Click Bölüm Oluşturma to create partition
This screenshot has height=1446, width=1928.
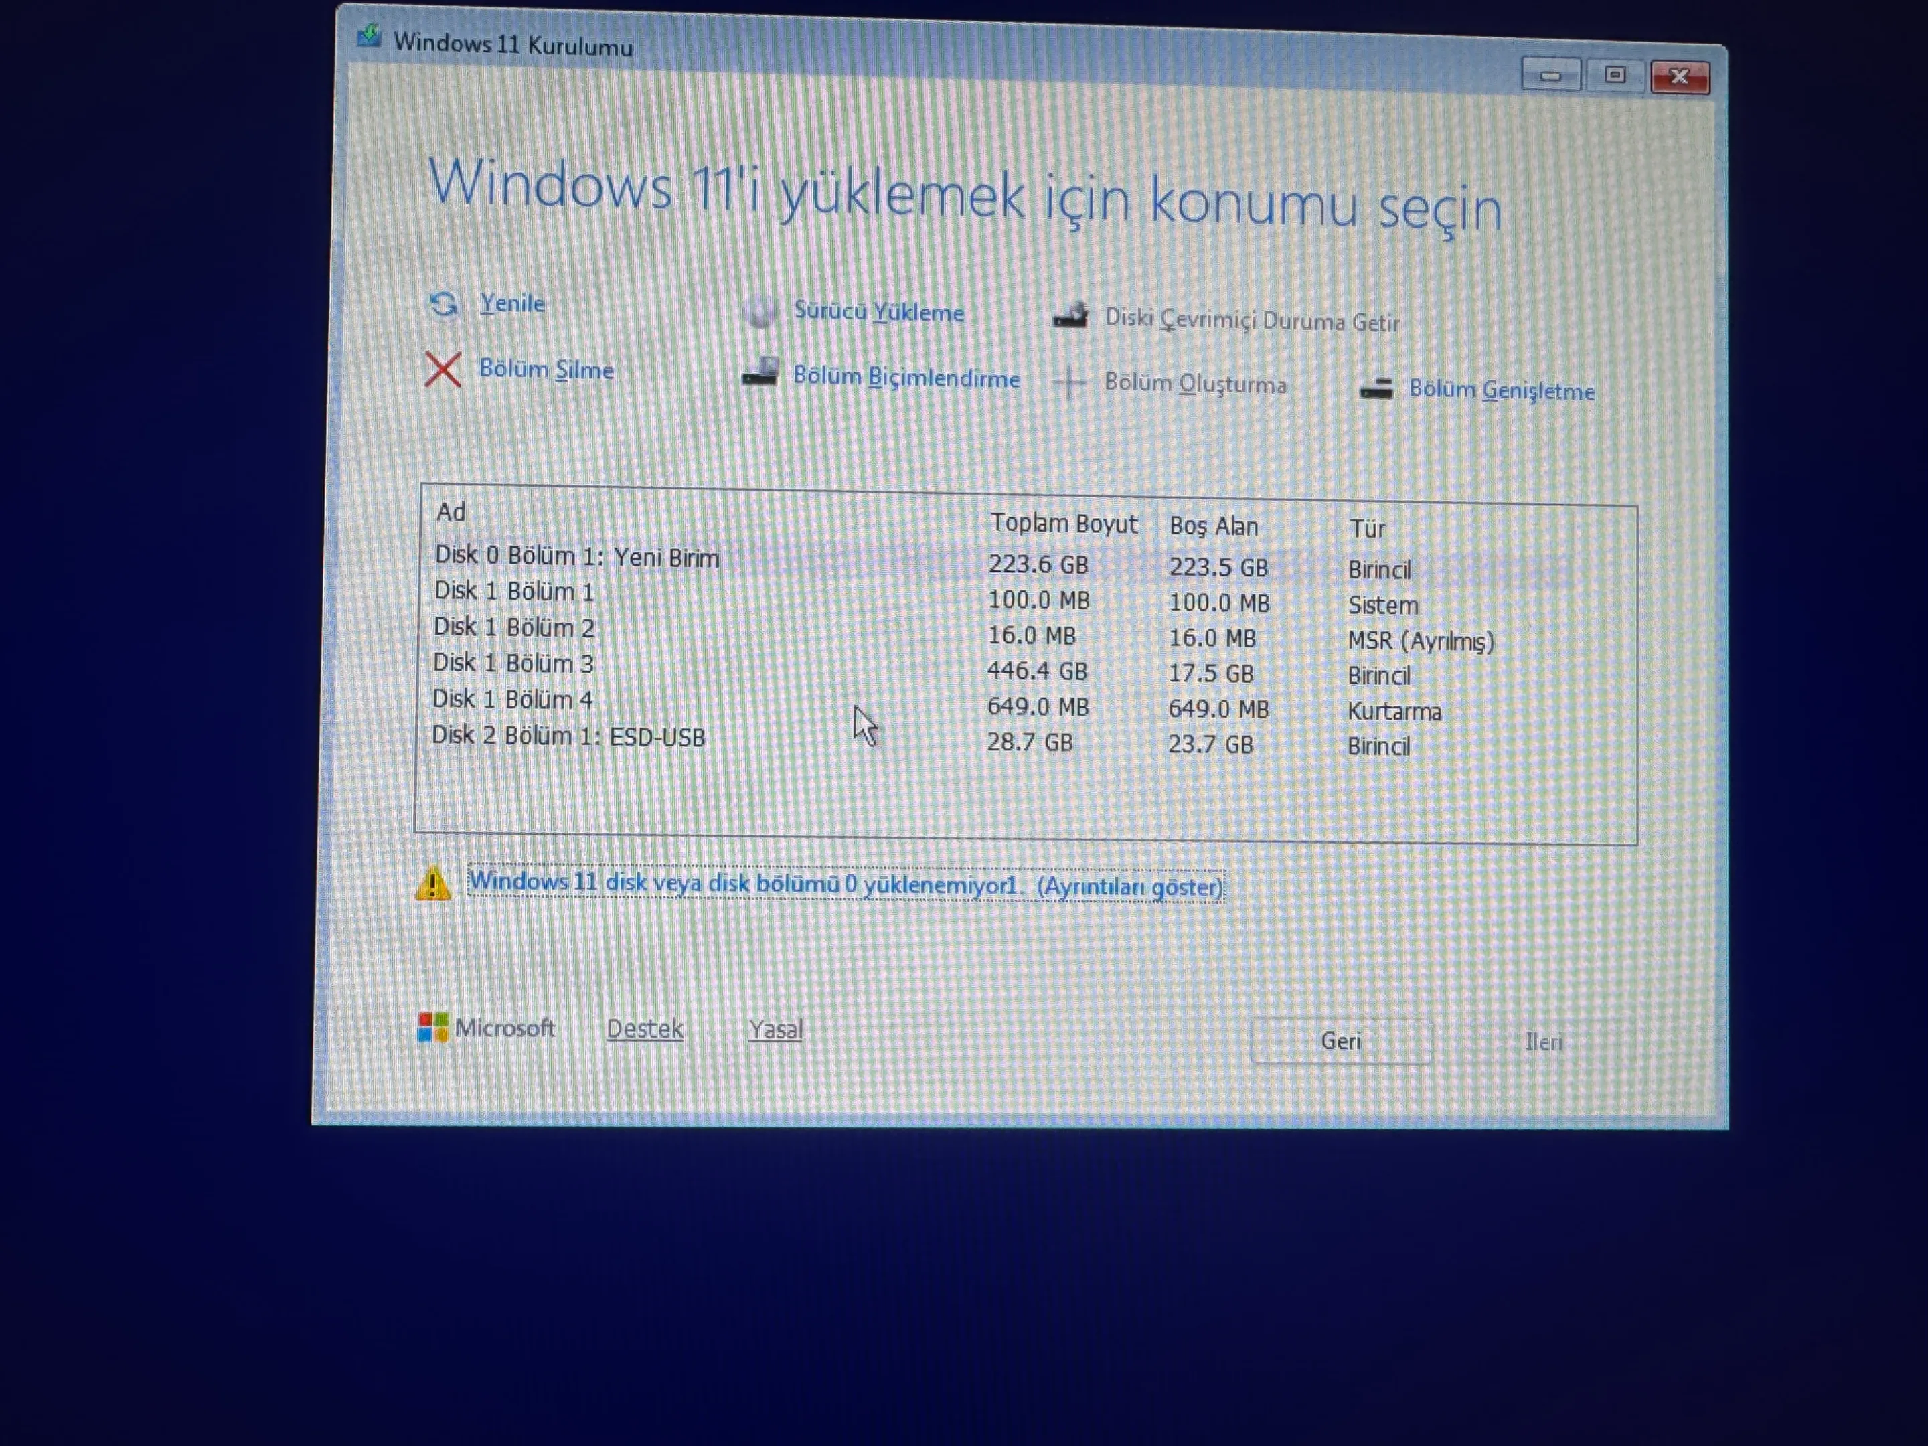1196,384
